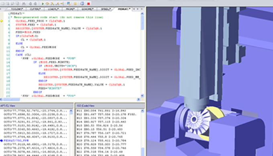
Task: Click the blue refresh icon
Action: (82, 4)
